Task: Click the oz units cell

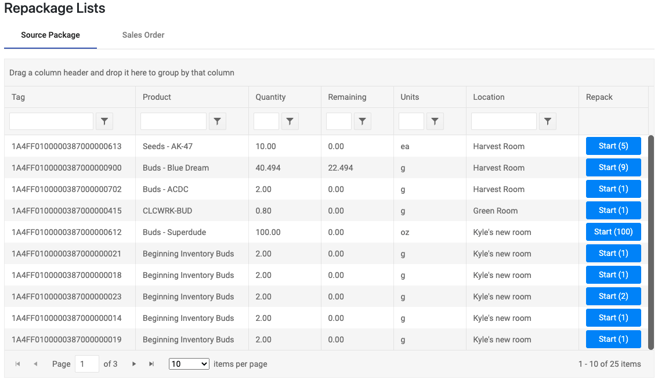Action: tap(430, 232)
